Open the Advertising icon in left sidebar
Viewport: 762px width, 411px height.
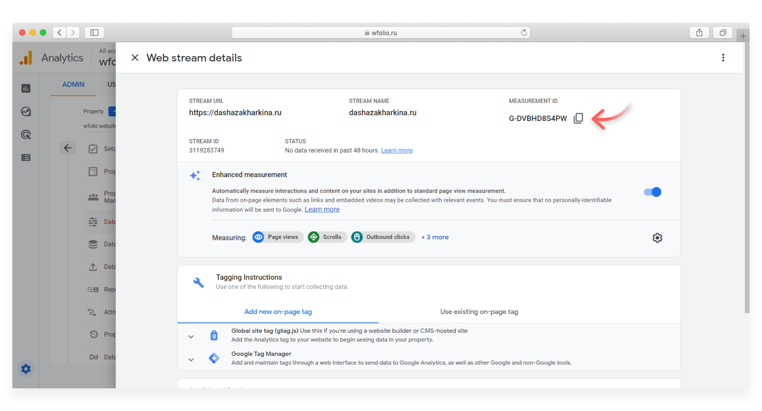click(26, 134)
